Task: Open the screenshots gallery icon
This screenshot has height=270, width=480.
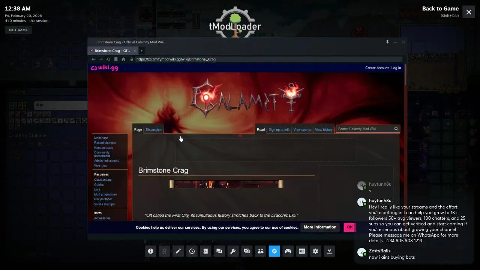Action: tap(247, 251)
